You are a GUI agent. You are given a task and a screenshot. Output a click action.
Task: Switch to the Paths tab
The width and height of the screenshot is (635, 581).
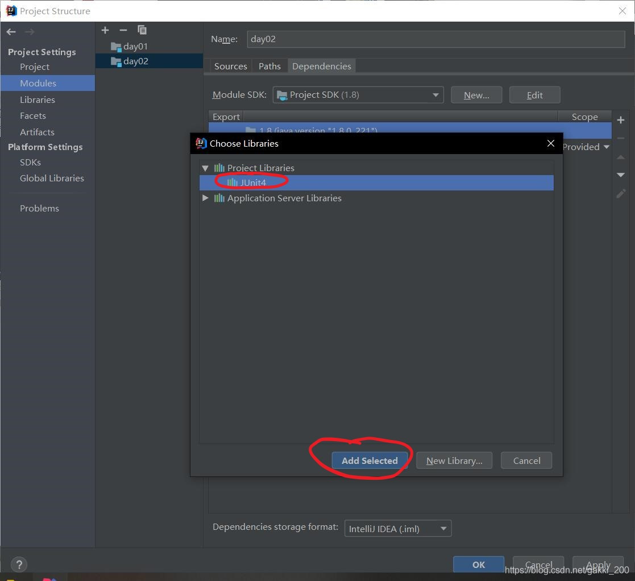[x=269, y=66]
